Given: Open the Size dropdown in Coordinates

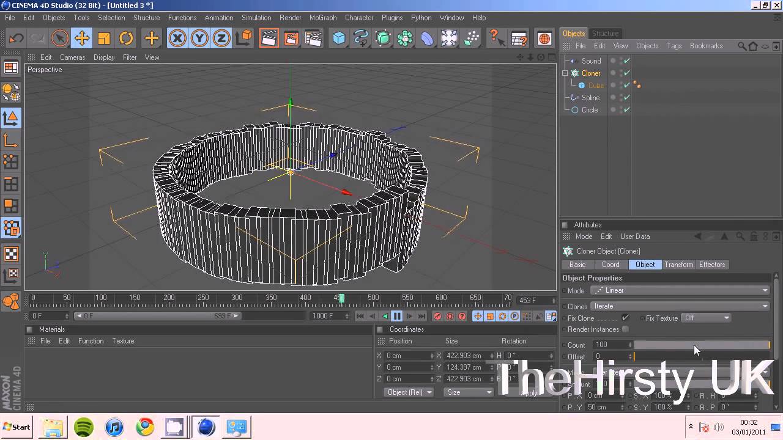Looking at the screenshot, I should 469,392.
